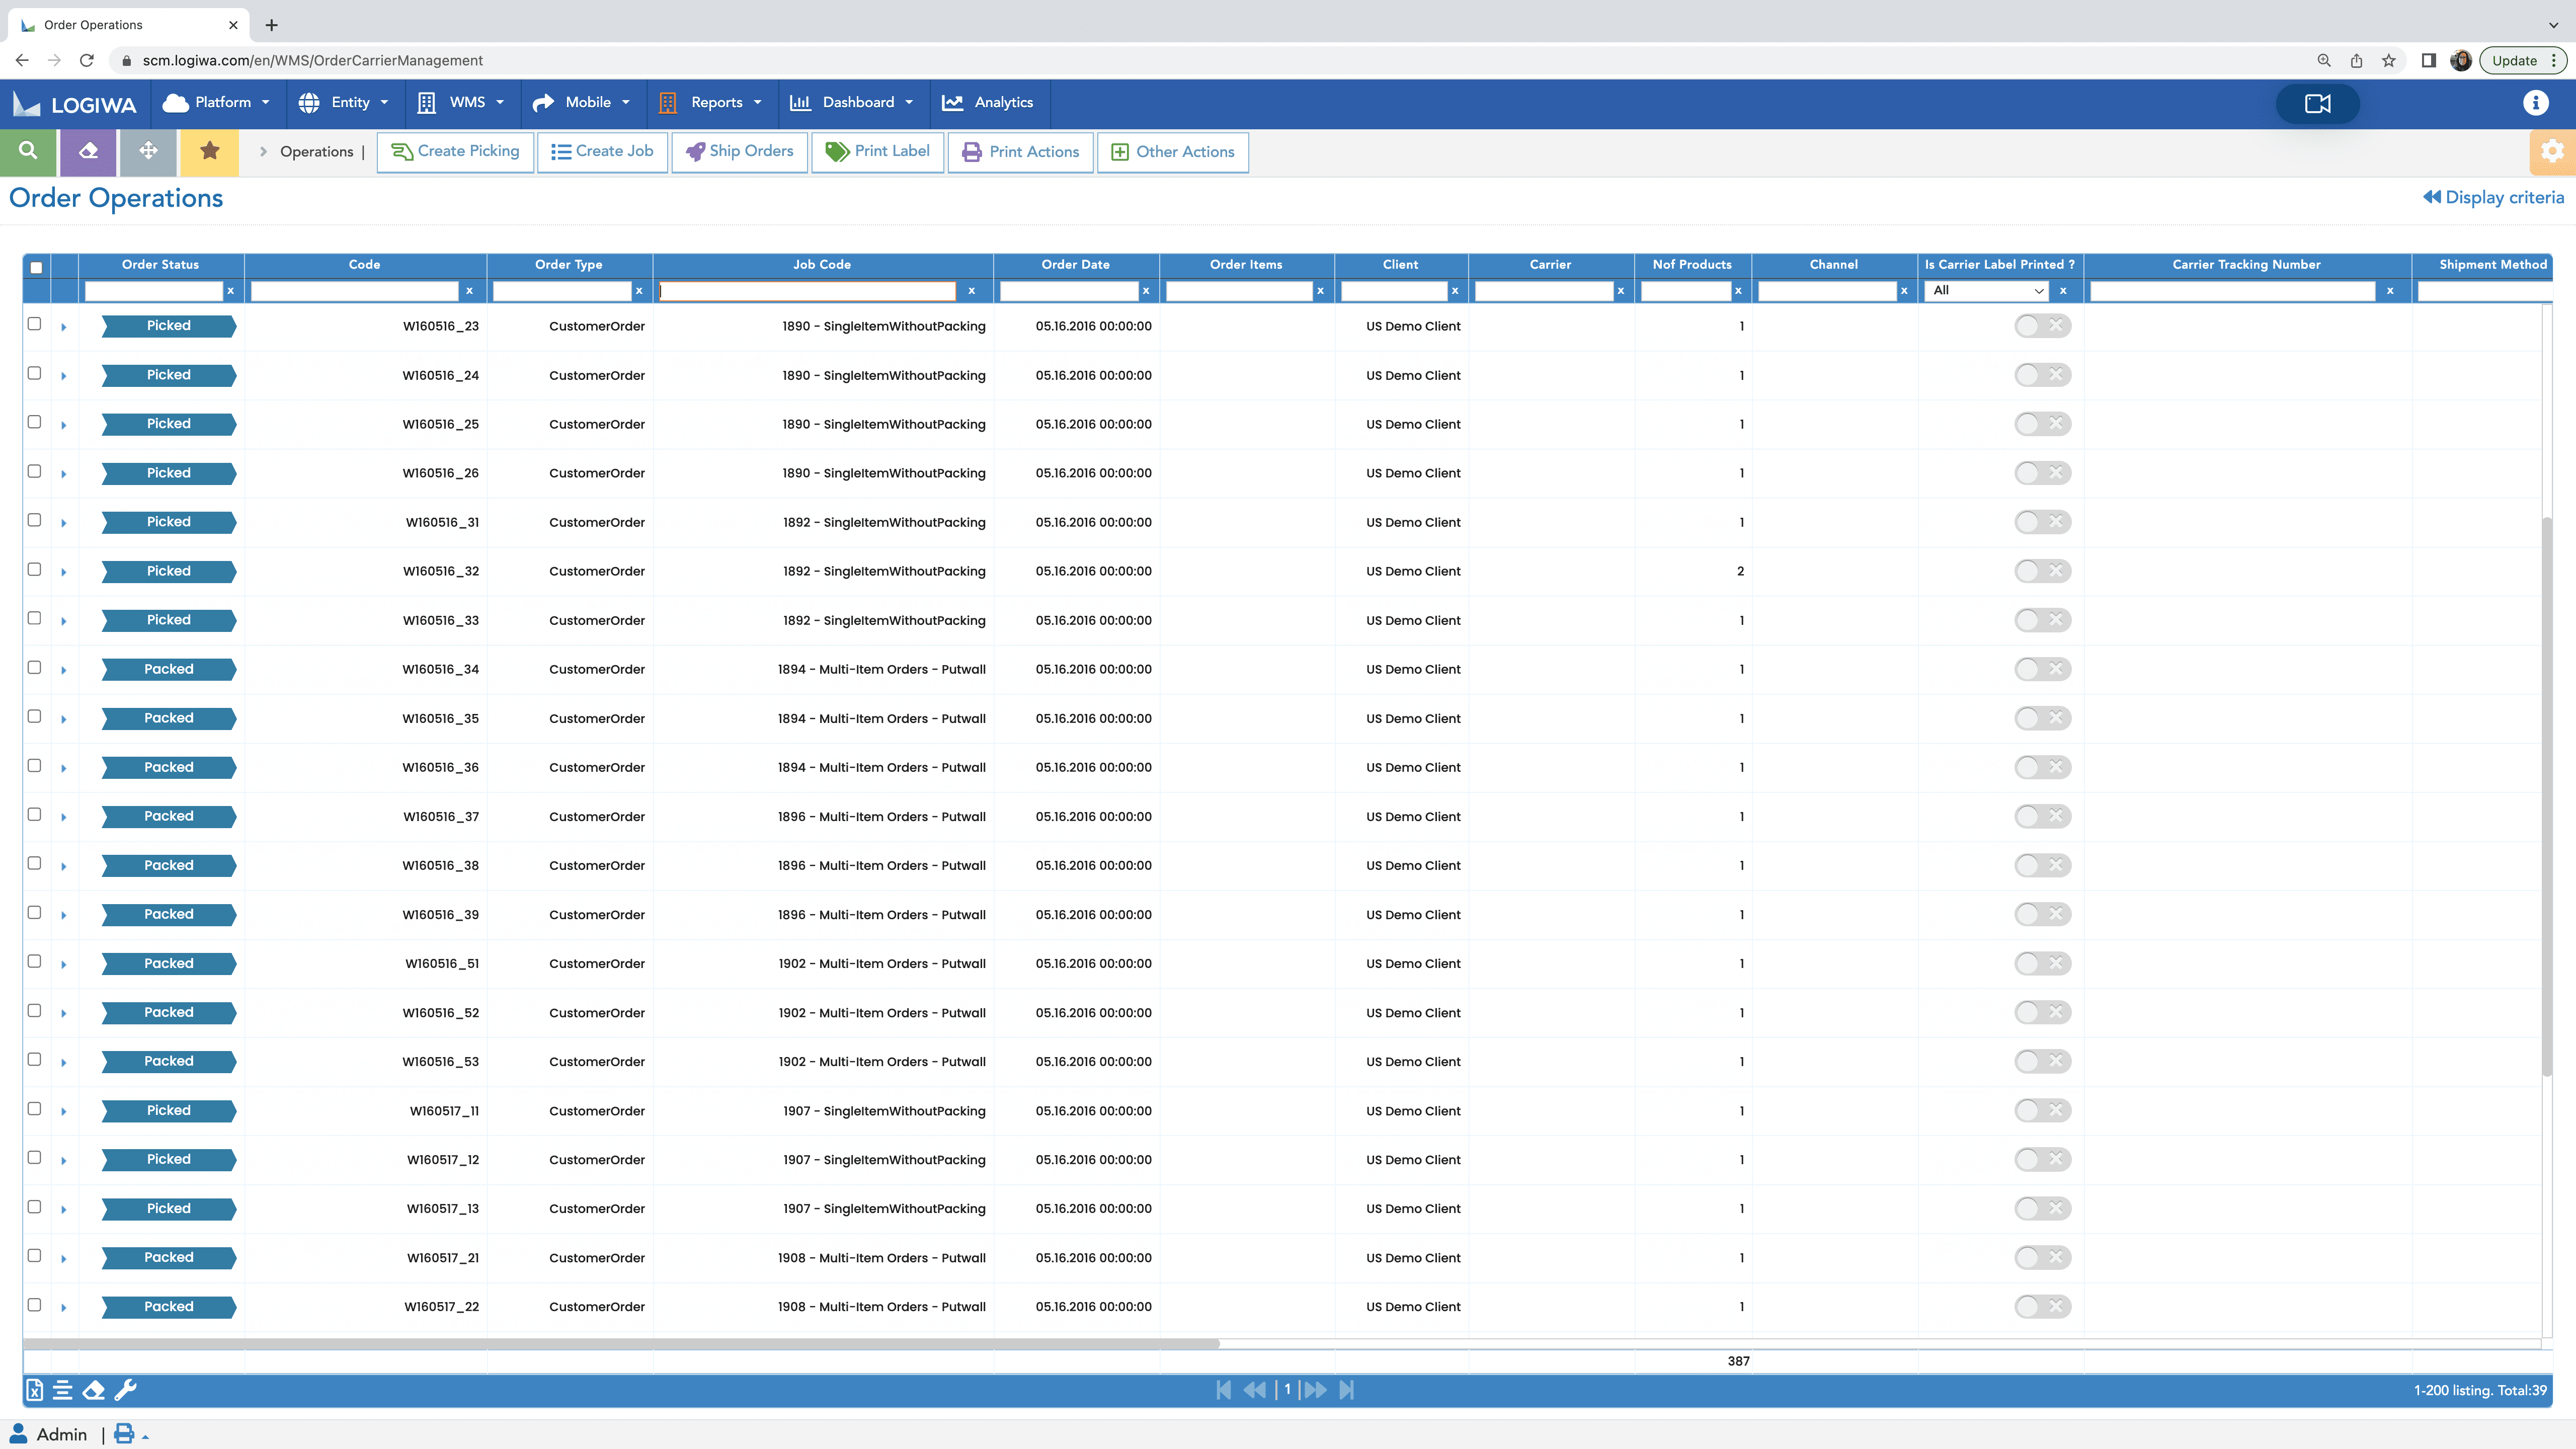Go to previous page arrow
This screenshot has width=2576, height=1449.
[1254, 1390]
